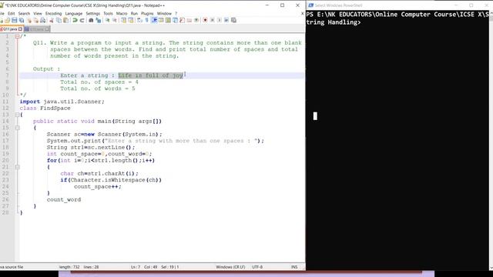Click the Close All toolbar icon
The height and width of the screenshot is (277, 493).
tap(36, 21)
